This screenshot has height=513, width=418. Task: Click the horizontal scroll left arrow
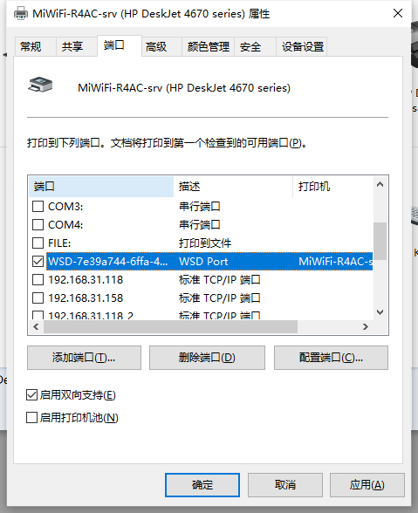coord(36,326)
